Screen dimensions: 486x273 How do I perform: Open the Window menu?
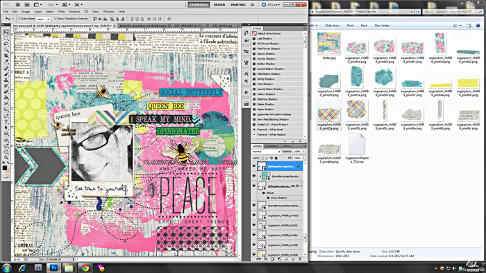click(x=108, y=12)
